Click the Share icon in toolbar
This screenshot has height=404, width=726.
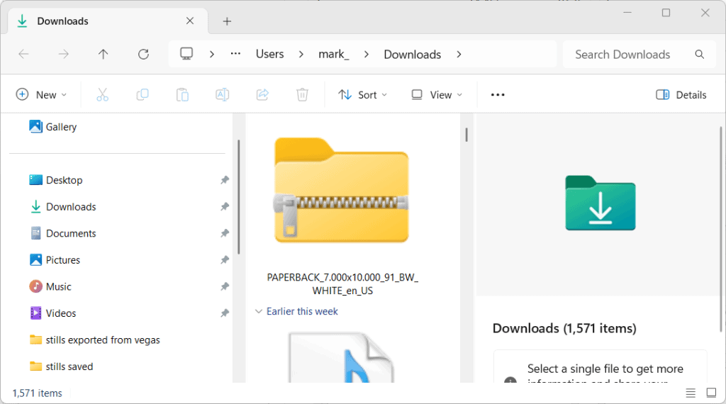tap(262, 95)
